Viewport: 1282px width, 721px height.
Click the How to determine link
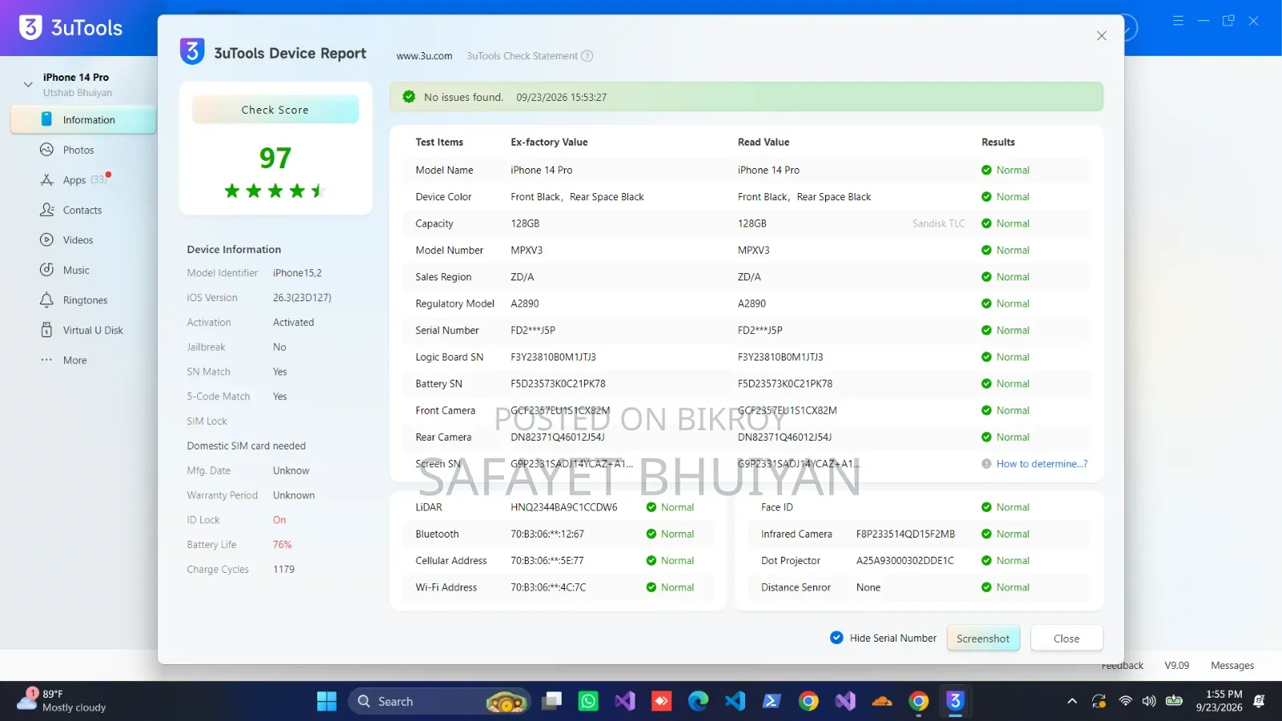1042,464
